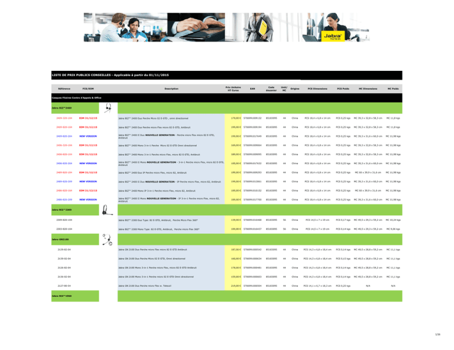Screen dimensions: 454x350
Task: Click 'NEW VERSION' in the 2486-820-209 row
Action: pos(88,199)
